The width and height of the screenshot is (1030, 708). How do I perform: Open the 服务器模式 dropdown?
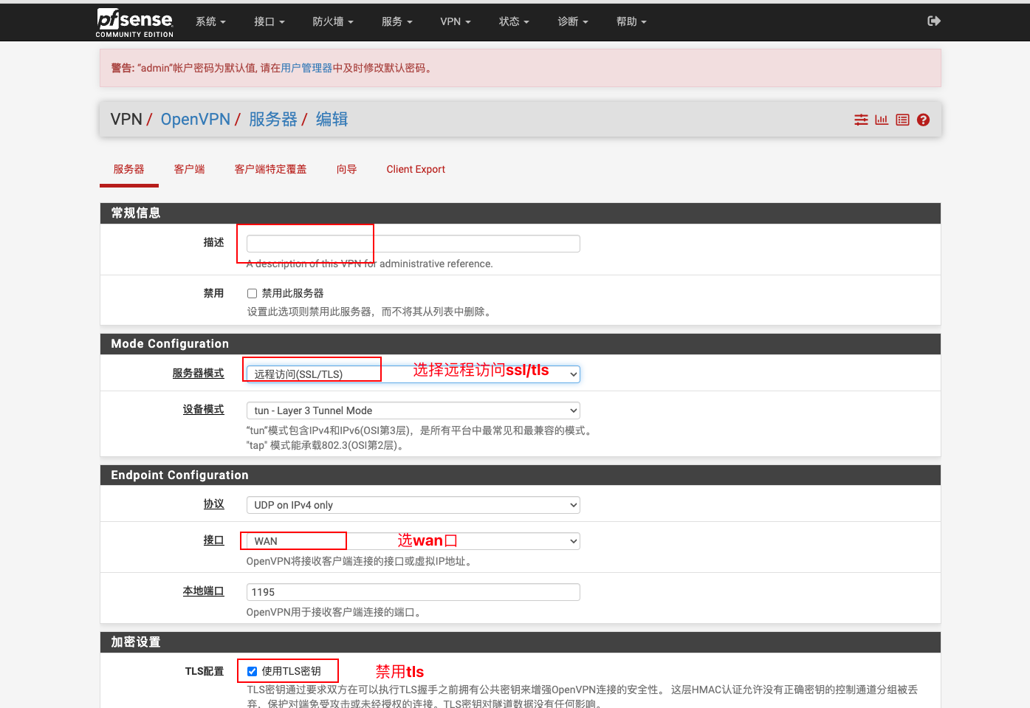[x=413, y=374]
